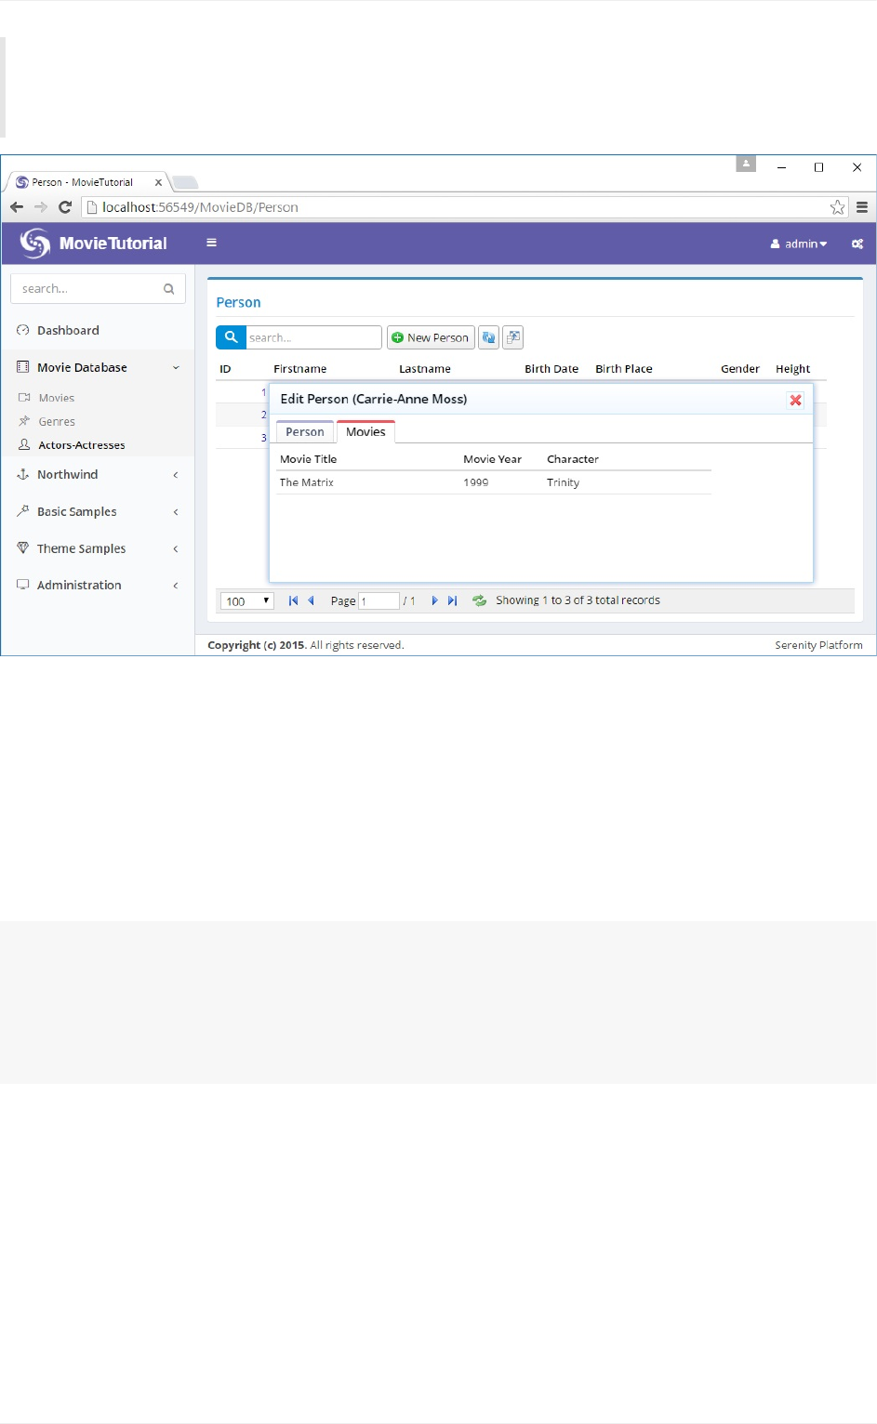
Task: Open a new browser tab
Action: pos(185,182)
